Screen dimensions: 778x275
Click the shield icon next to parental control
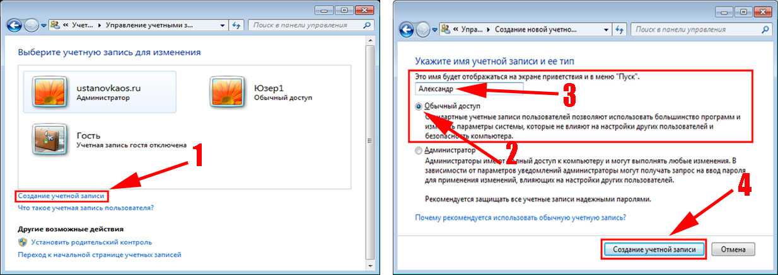click(x=23, y=242)
